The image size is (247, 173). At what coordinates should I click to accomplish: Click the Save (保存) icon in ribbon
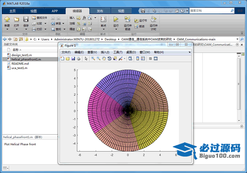[x=26, y=19]
